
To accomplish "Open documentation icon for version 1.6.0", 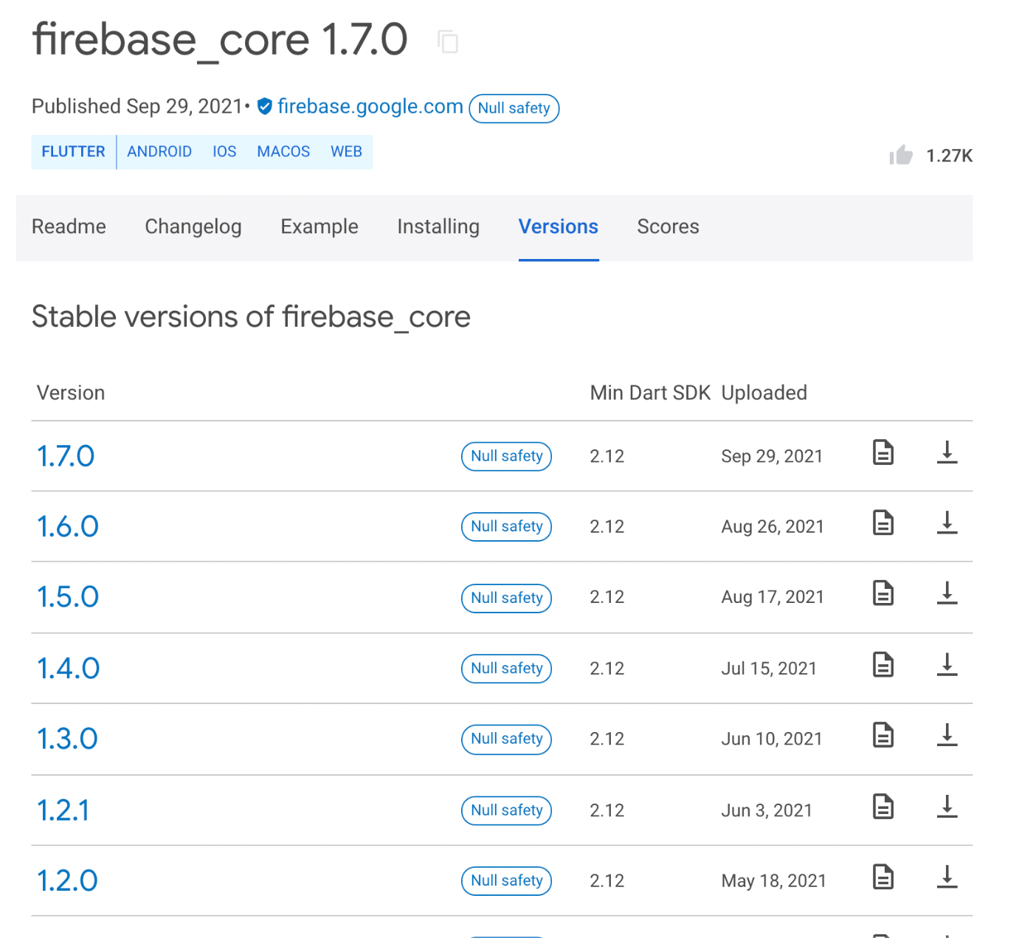I will (x=883, y=523).
